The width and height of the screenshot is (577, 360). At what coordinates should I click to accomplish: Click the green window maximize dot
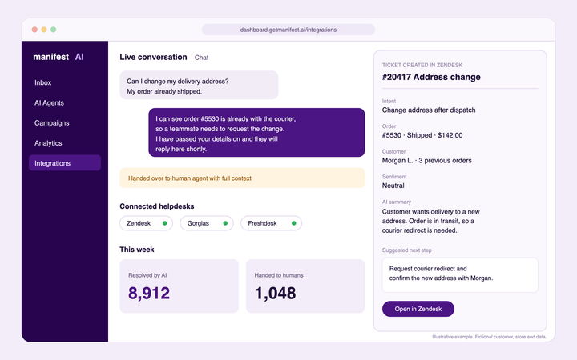point(54,30)
